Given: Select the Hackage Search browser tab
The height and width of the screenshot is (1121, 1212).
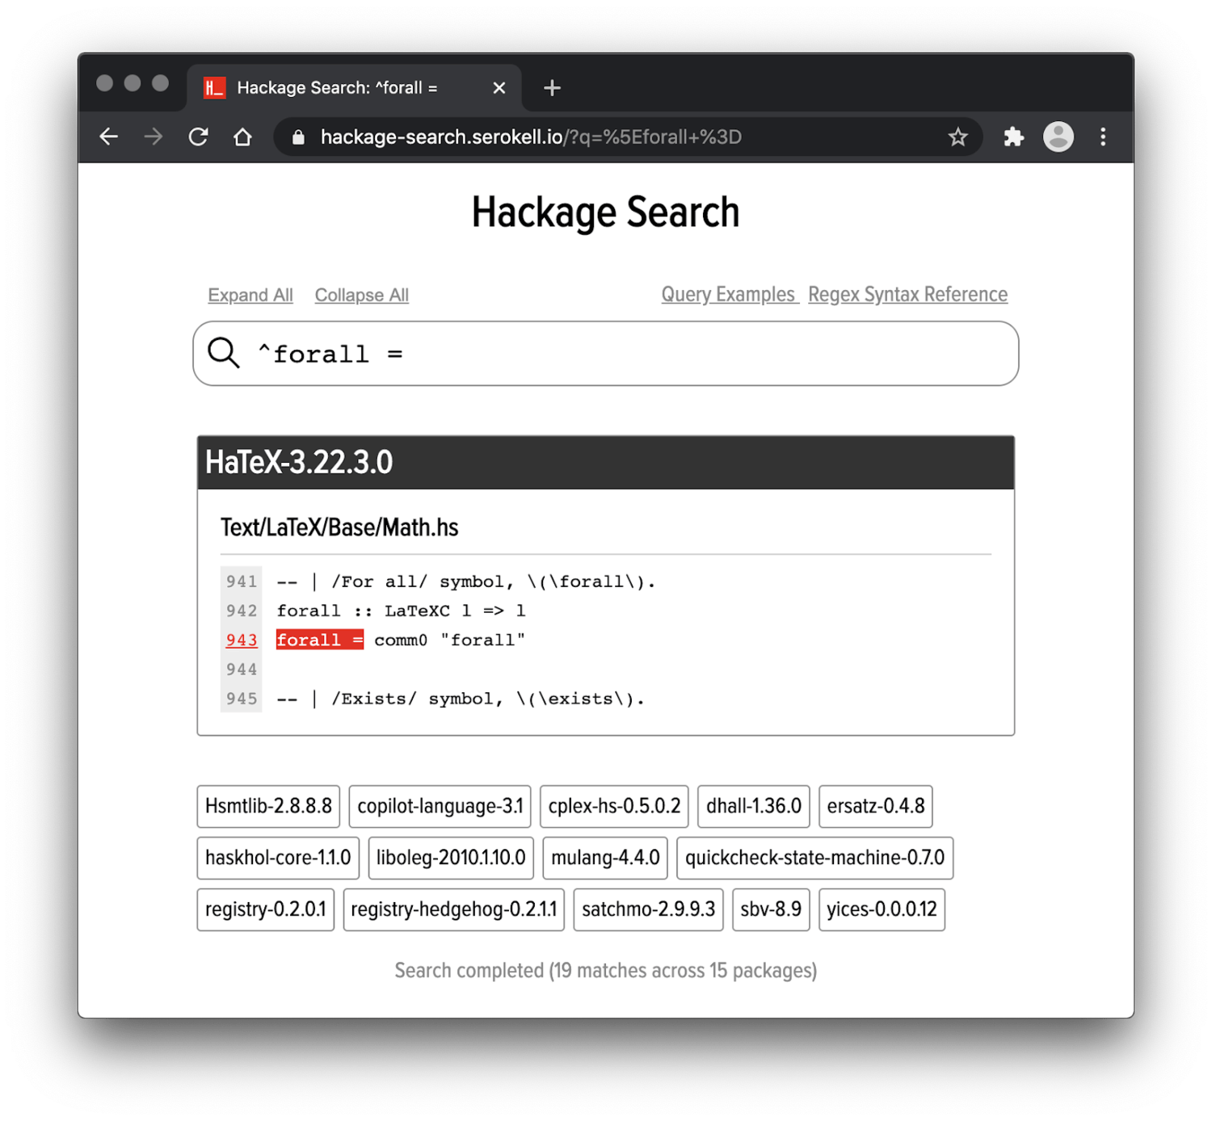Looking at the screenshot, I should coord(354,88).
